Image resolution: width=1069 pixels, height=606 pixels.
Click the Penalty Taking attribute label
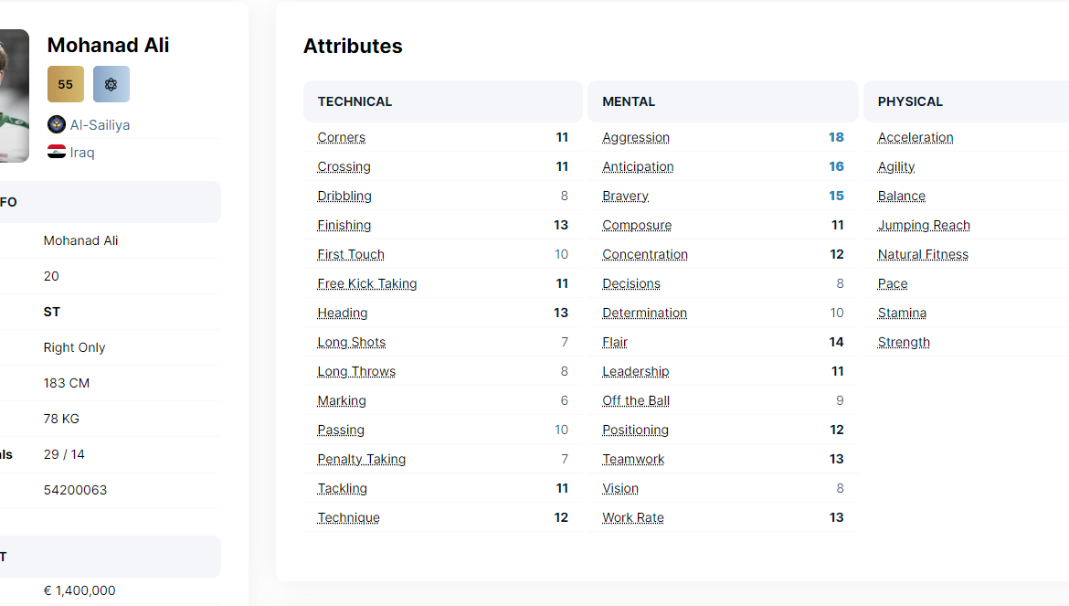pos(362,459)
